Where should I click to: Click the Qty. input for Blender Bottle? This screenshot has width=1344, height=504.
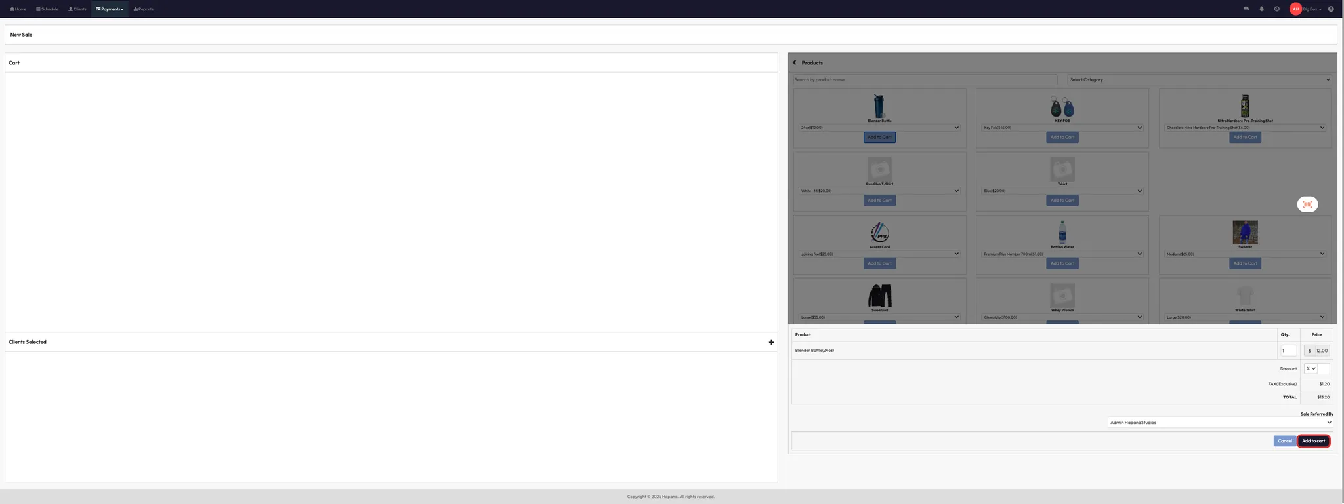coord(1288,351)
